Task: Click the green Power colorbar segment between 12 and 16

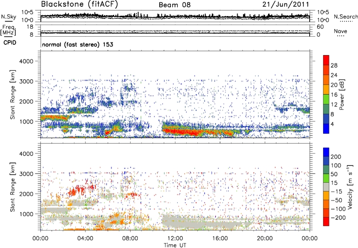Action: 326,99
